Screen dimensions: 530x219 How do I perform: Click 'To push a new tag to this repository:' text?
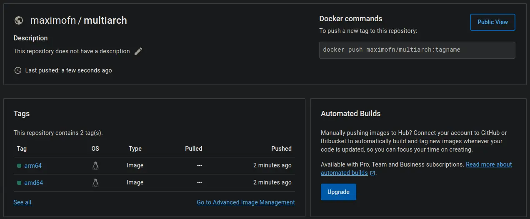(368, 31)
